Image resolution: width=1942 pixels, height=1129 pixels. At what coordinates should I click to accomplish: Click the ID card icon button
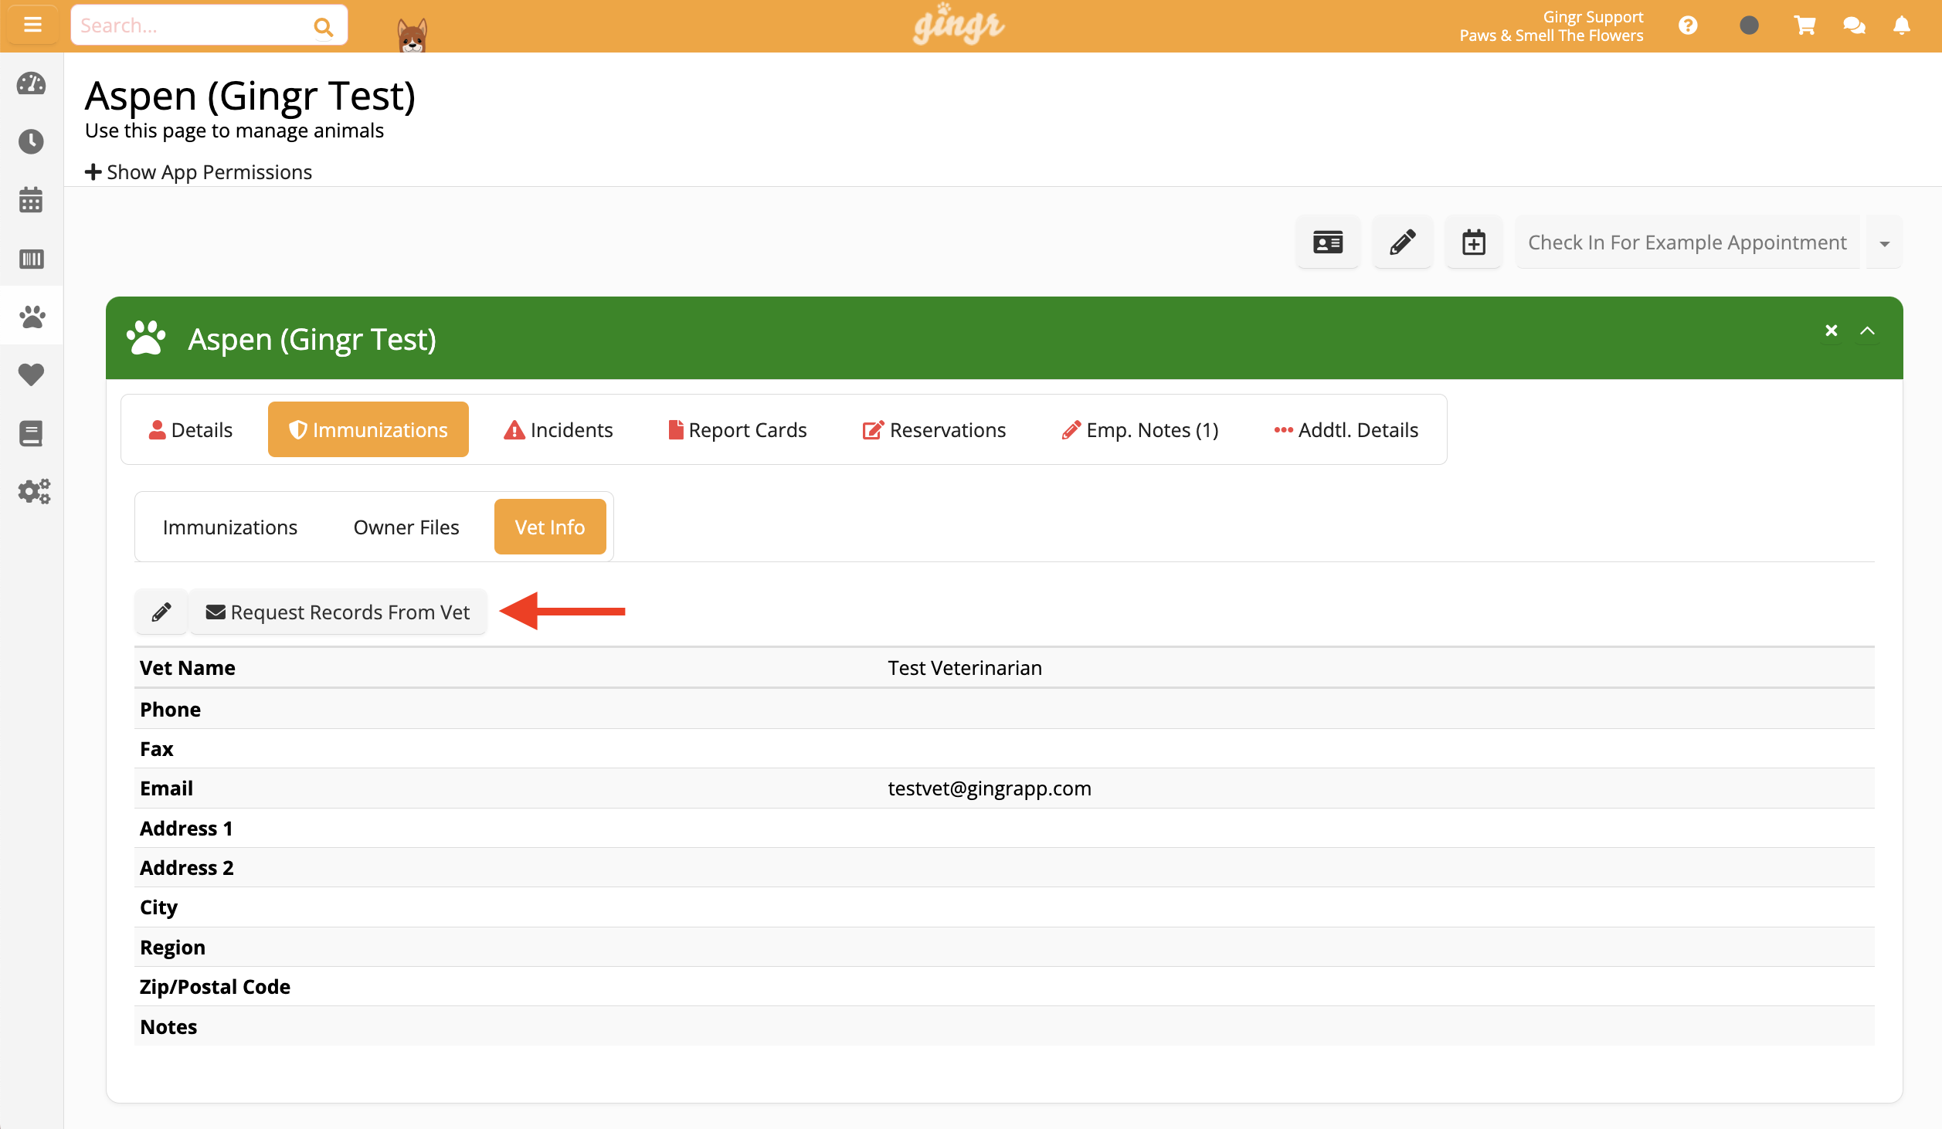[x=1328, y=242]
